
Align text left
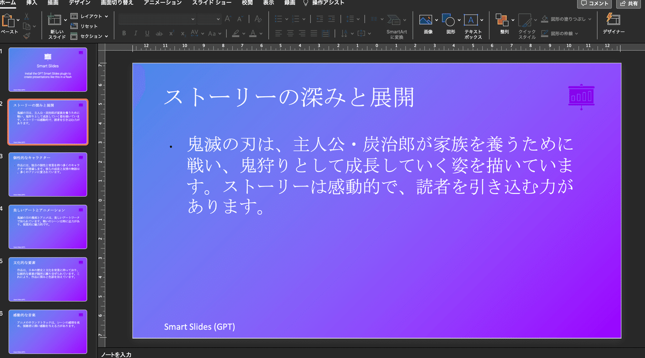click(279, 33)
